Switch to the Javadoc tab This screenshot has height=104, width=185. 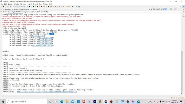pos(15,10)
